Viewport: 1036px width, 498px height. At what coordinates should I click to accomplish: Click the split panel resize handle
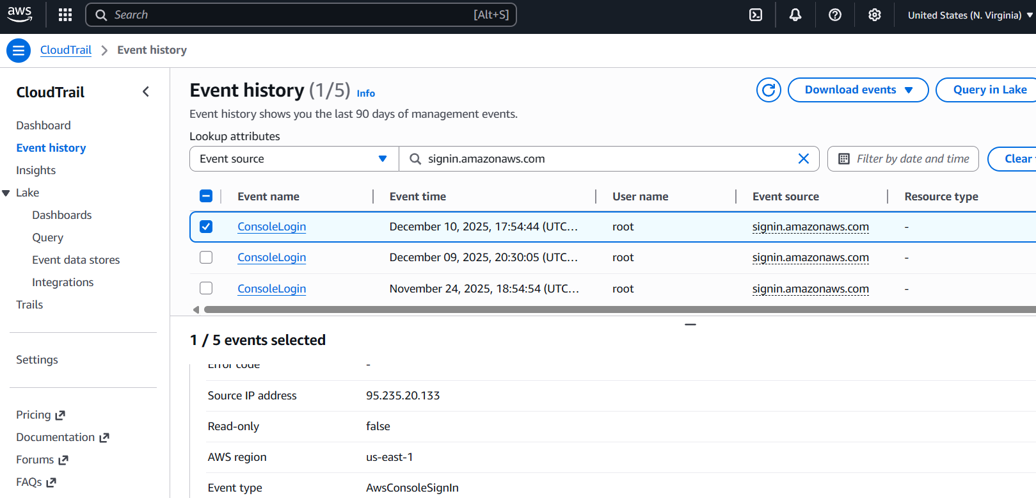(x=690, y=325)
